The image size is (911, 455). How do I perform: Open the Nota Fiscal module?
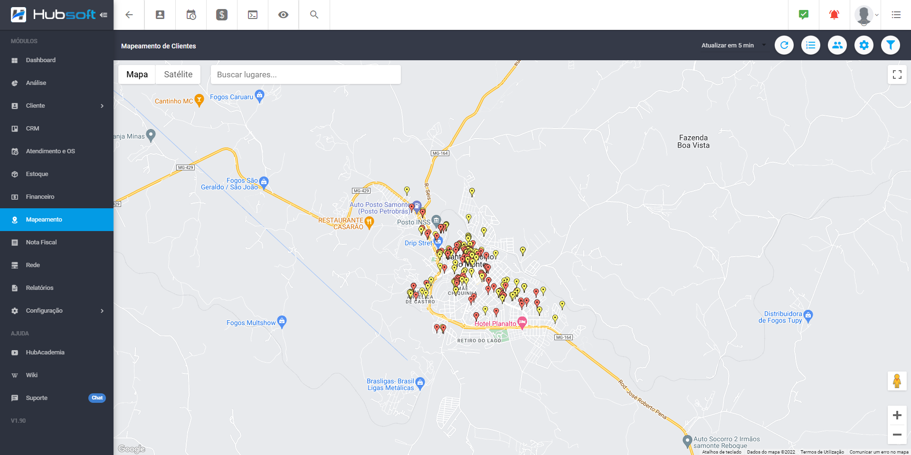point(57,242)
